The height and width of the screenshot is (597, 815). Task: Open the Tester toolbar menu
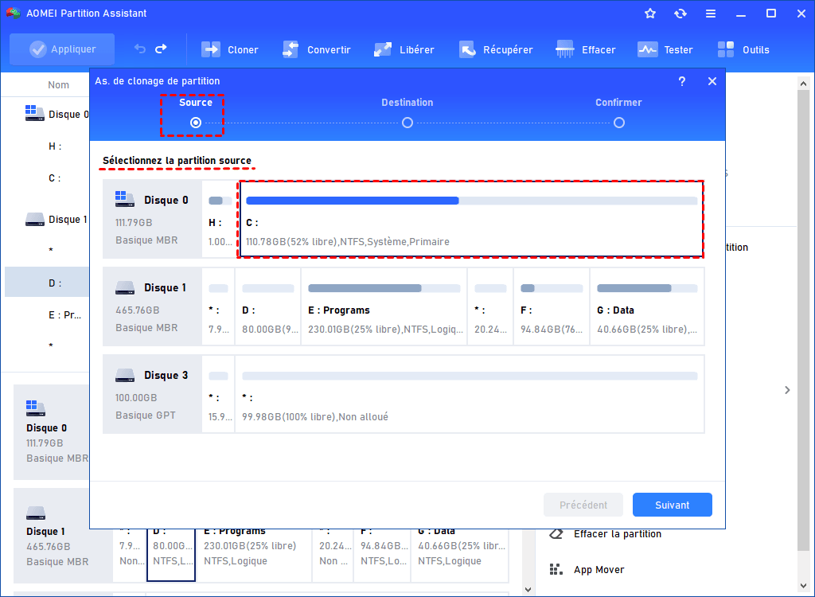pos(665,50)
